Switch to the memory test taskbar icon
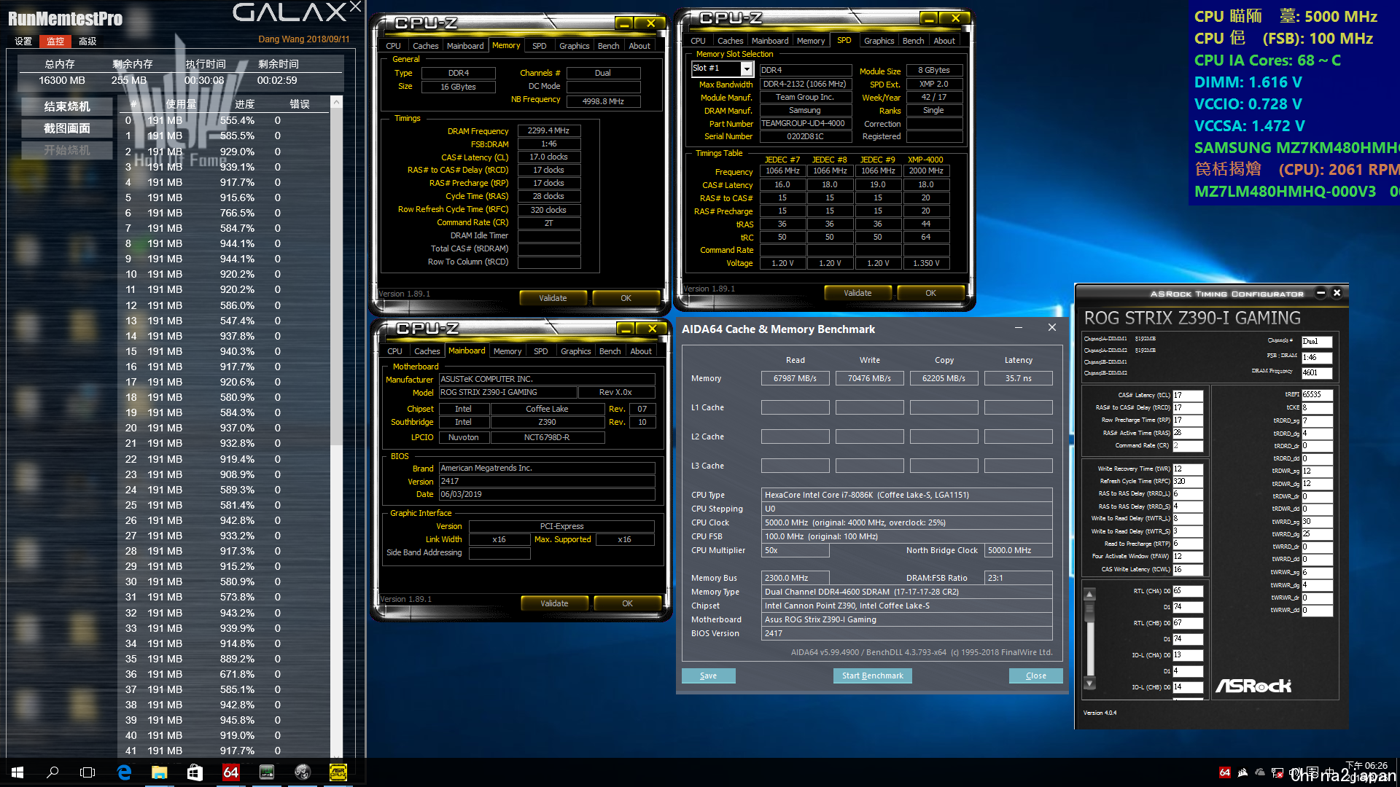 click(x=266, y=772)
